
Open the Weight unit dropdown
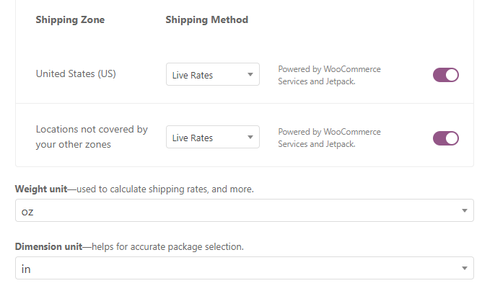click(244, 210)
